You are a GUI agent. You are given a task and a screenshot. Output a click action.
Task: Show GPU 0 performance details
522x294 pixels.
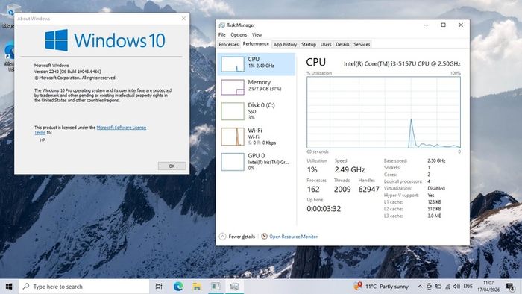257,162
